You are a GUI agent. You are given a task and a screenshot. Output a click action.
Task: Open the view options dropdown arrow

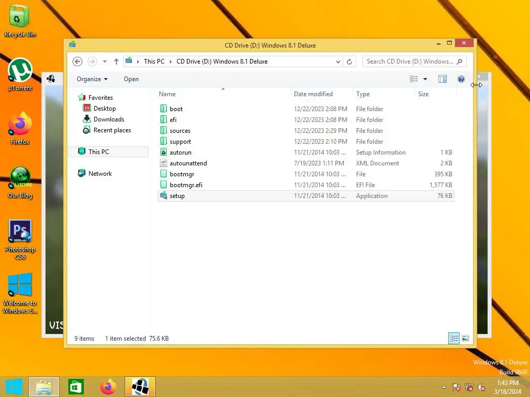(425, 79)
